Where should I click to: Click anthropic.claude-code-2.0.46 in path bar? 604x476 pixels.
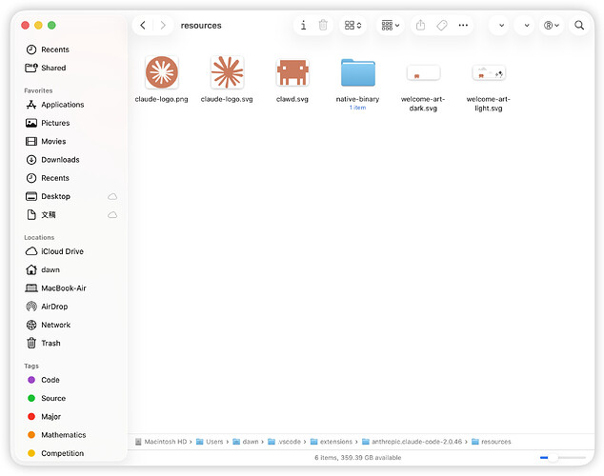[x=413, y=442]
